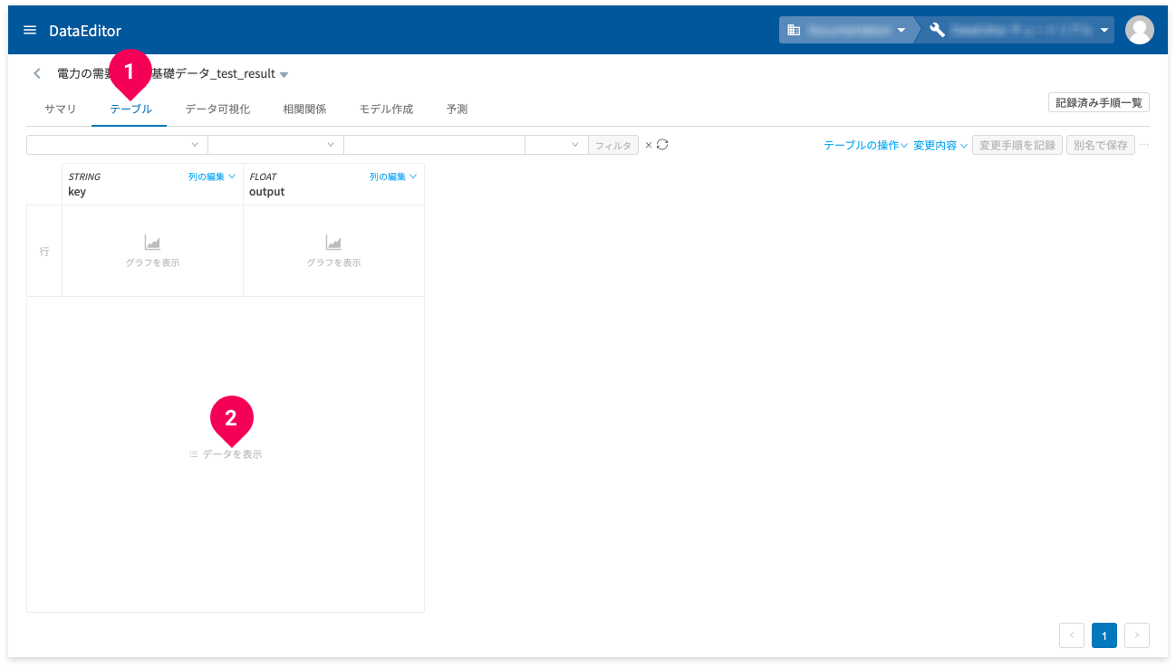The image size is (1176, 668).
Task: Click the organization building icon
Action: coord(794,30)
